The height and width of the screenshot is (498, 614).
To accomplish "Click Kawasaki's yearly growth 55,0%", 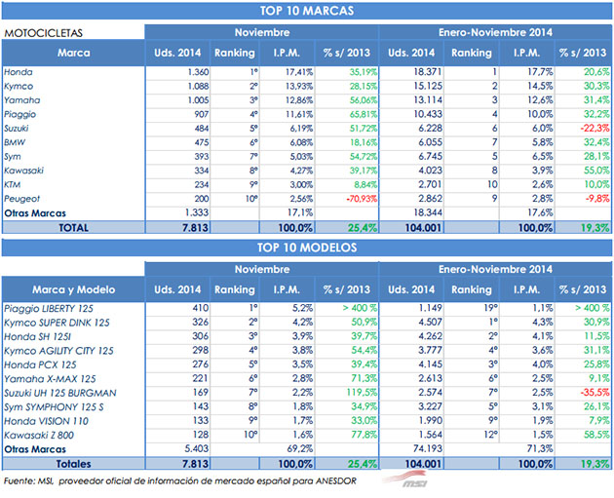I will [596, 171].
